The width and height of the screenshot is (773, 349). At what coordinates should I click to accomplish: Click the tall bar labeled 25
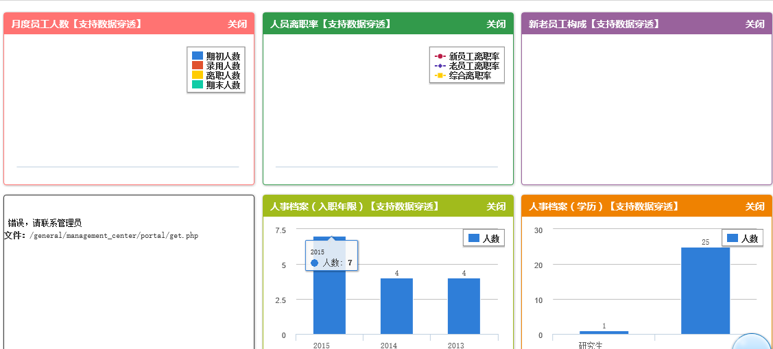705,291
